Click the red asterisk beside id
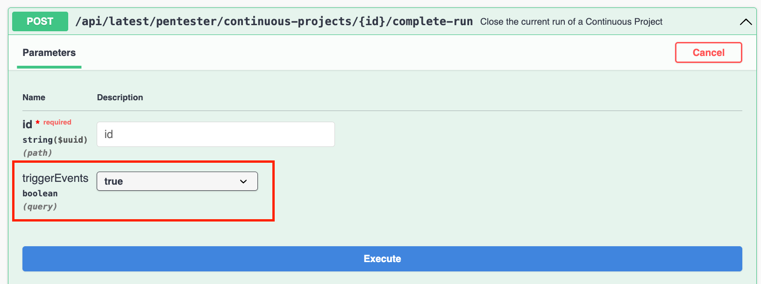 [x=38, y=123]
